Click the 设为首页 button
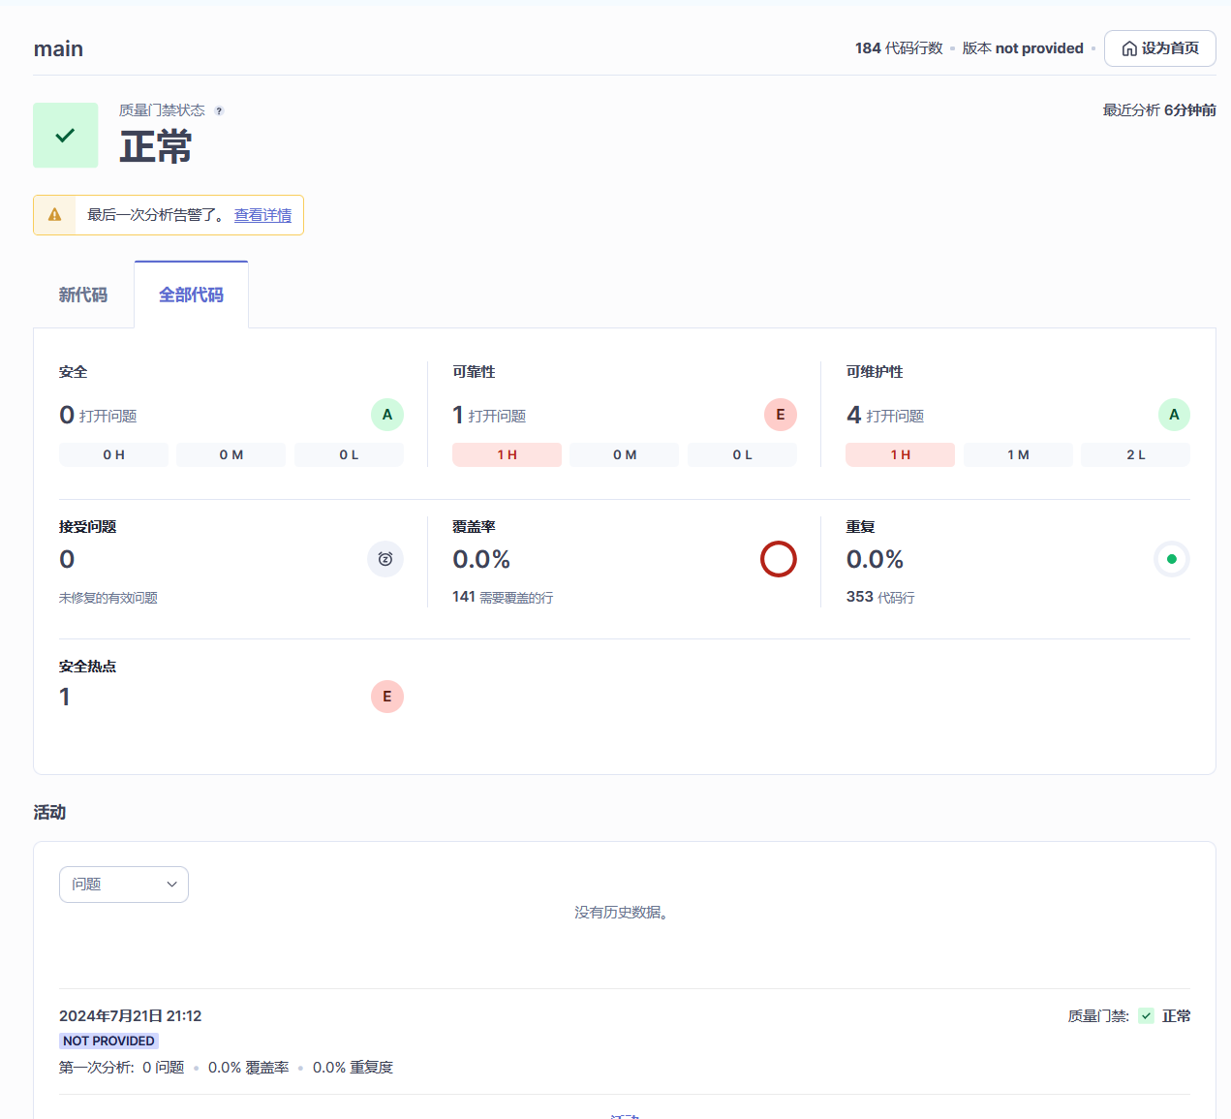Screen dimensions: 1231x1119 coord(1159,48)
